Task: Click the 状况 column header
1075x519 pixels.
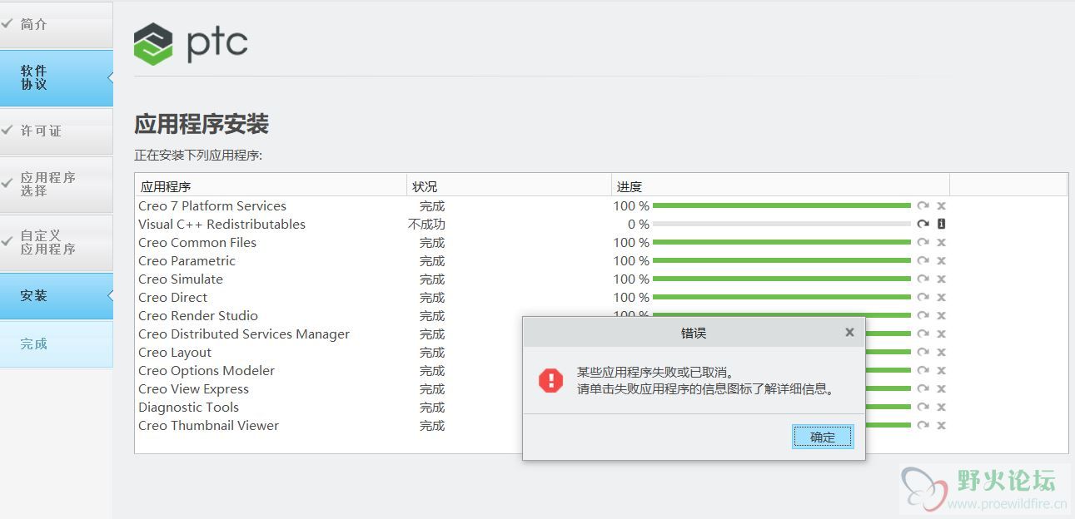Action: click(x=509, y=186)
